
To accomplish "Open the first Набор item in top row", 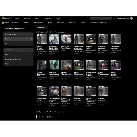I will pyautogui.click(x=42, y=39).
